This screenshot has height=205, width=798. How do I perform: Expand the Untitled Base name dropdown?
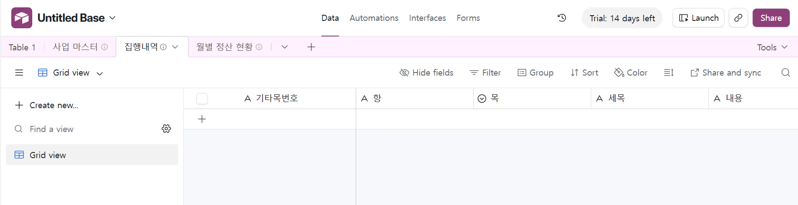tap(112, 18)
